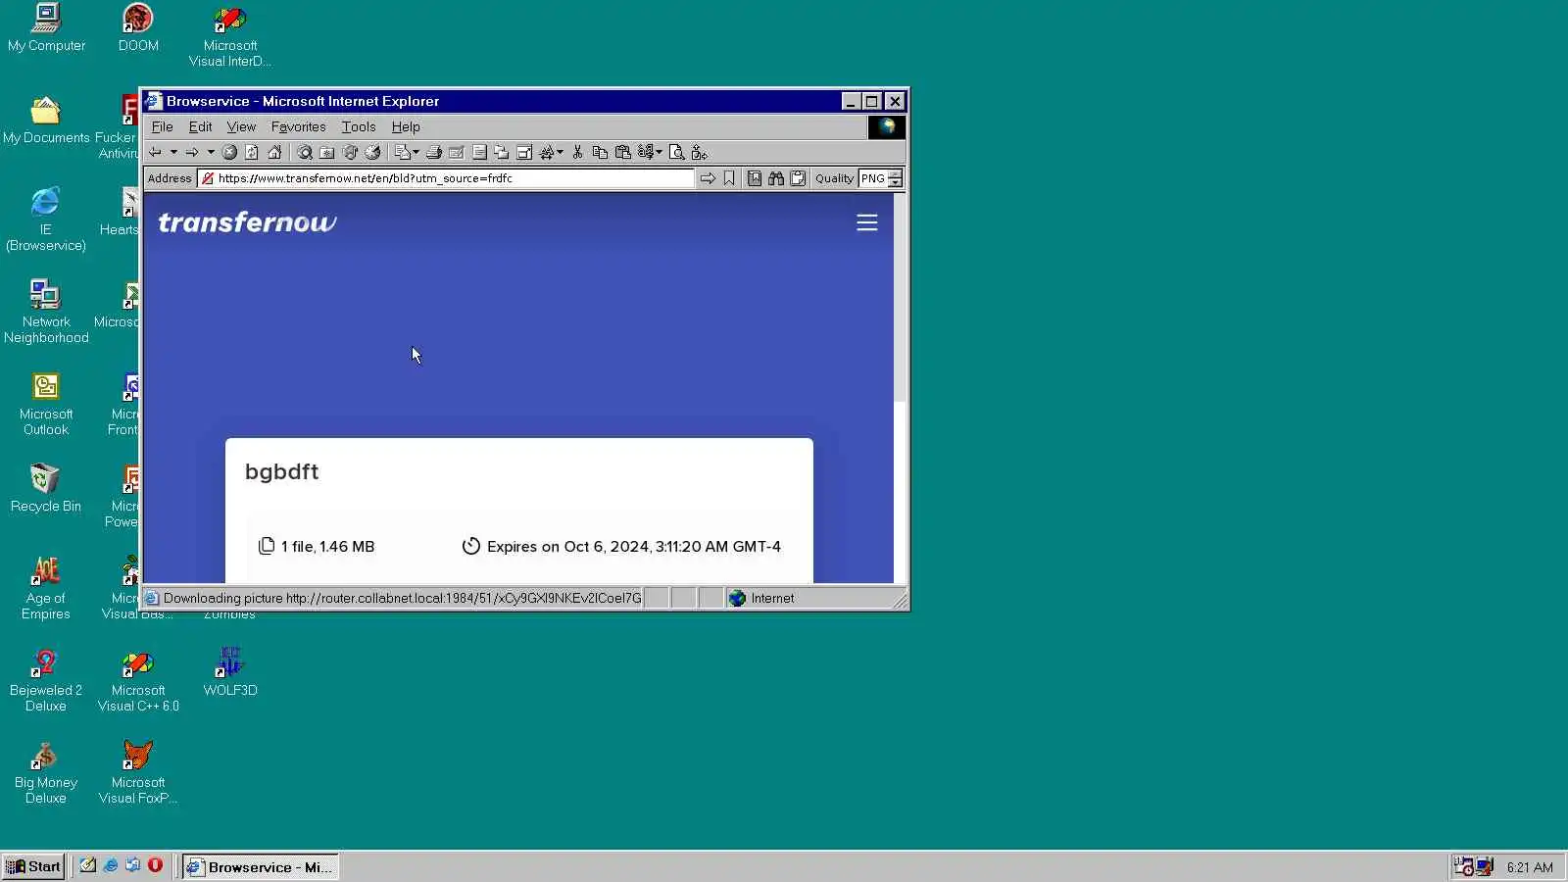Viewport: 1568px width, 882px height.
Task: Open the Back history dropdown arrow
Action: 173,152
